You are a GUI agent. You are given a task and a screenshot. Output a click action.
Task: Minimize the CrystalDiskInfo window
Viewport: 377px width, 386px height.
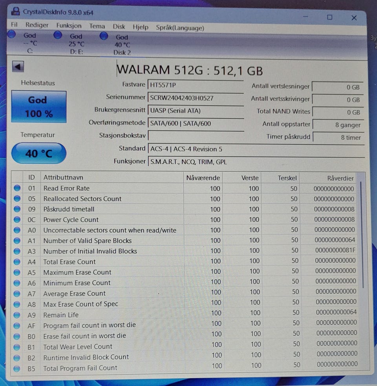[x=306, y=17]
